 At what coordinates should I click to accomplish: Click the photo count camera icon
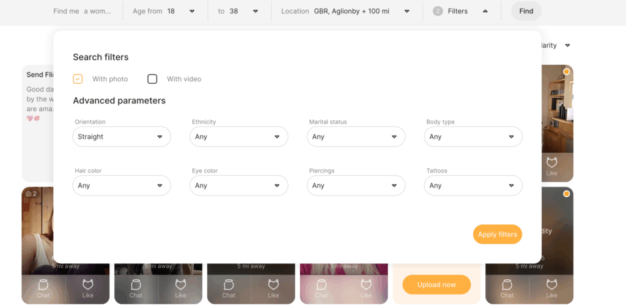tap(28, 194)
